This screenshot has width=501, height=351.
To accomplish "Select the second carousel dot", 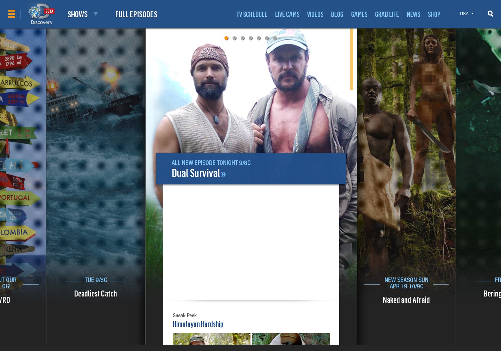I will coord(235,38).
